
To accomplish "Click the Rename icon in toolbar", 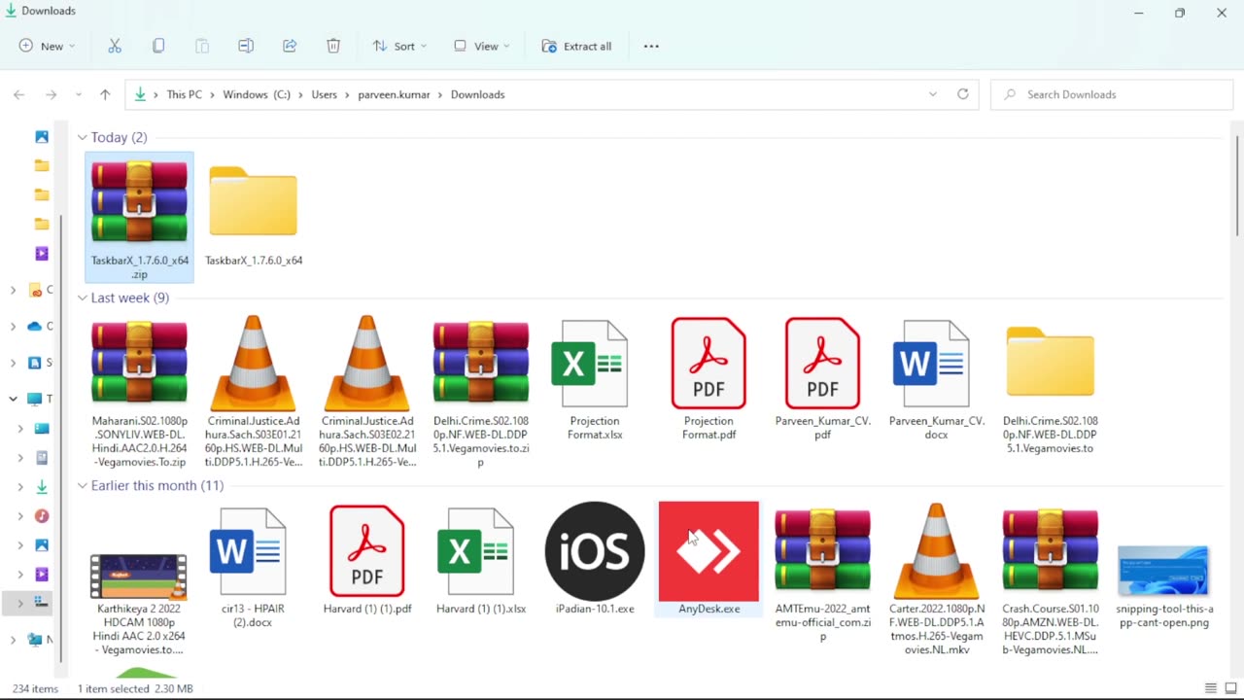I will click(246, 46).
